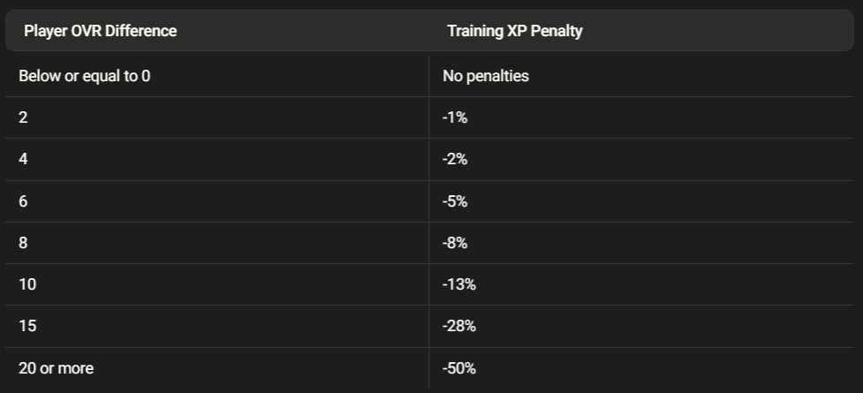The image size is (863, 393).
Task: Select the OVR difference value 4
Action: coord(23,159)
